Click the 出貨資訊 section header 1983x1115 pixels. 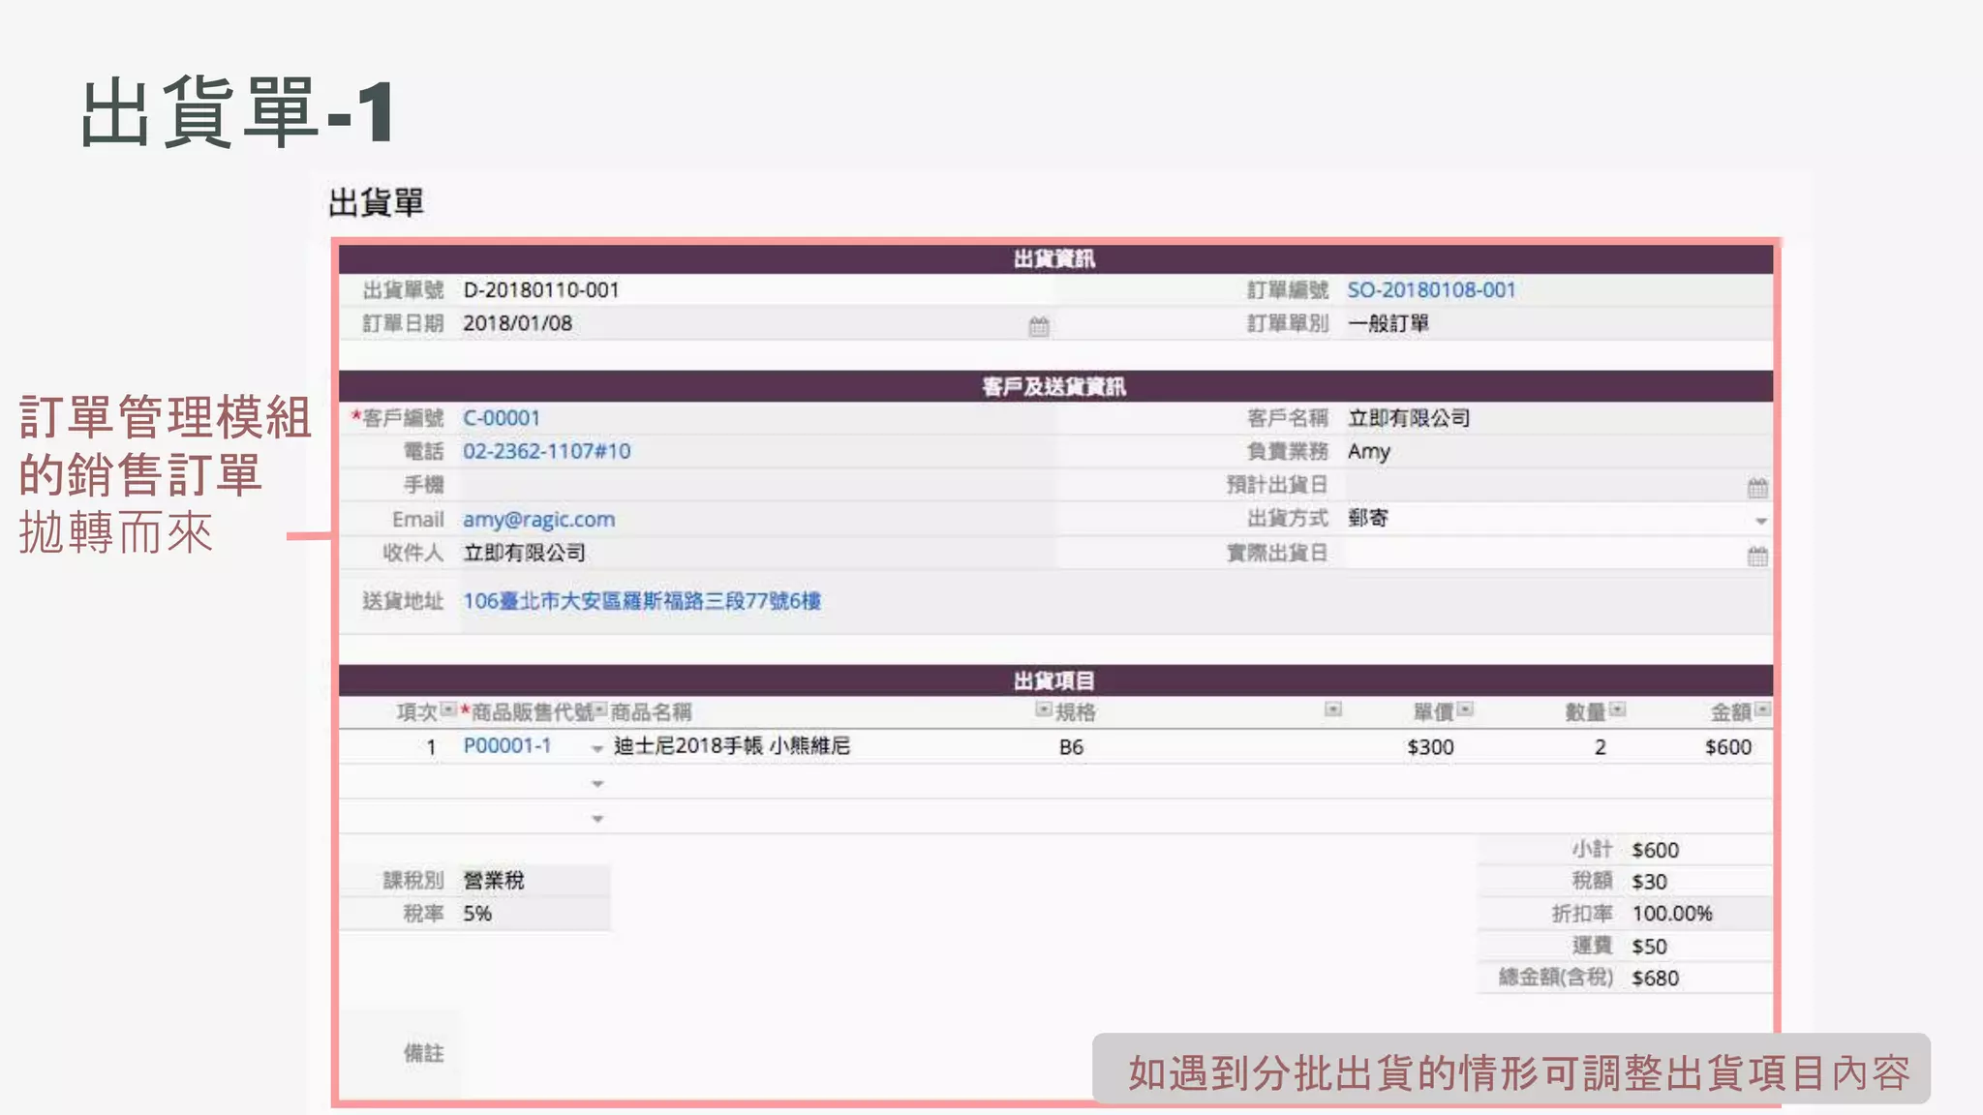(x=1055, y=258)
